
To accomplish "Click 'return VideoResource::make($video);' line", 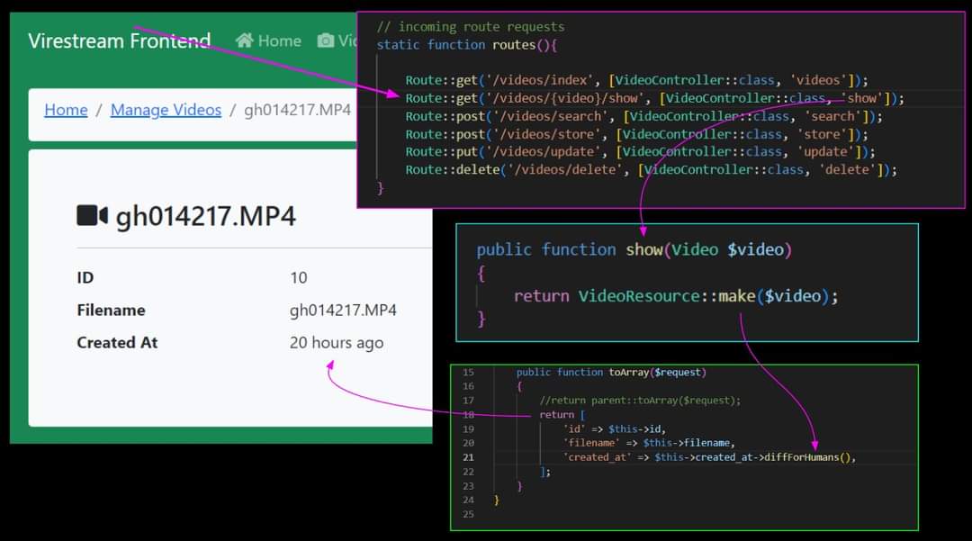I will [676, 296].
